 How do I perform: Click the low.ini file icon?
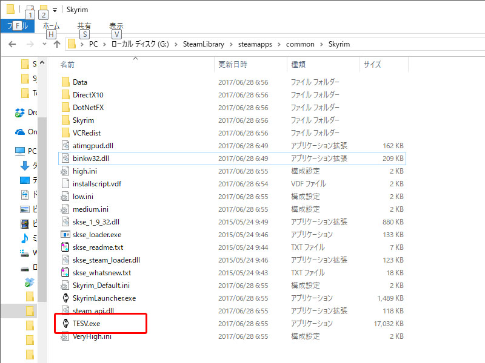click(x=65, y=196)
